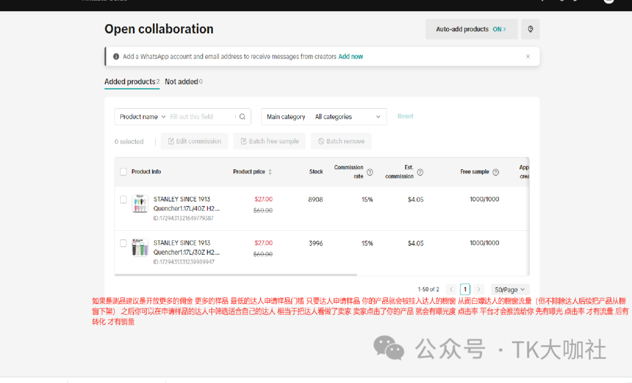
Task: Switch to the Not added tab
Action: point(181,82)
